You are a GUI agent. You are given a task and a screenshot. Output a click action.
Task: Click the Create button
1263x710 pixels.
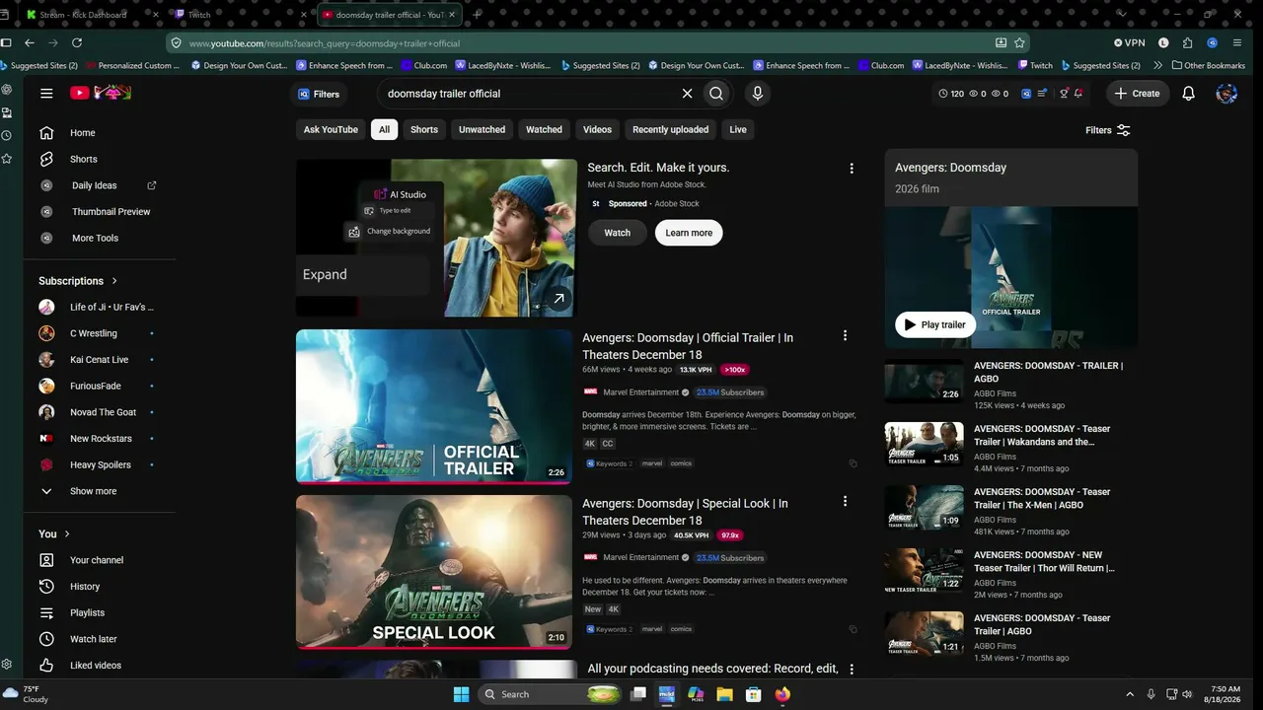[1137, 94]
